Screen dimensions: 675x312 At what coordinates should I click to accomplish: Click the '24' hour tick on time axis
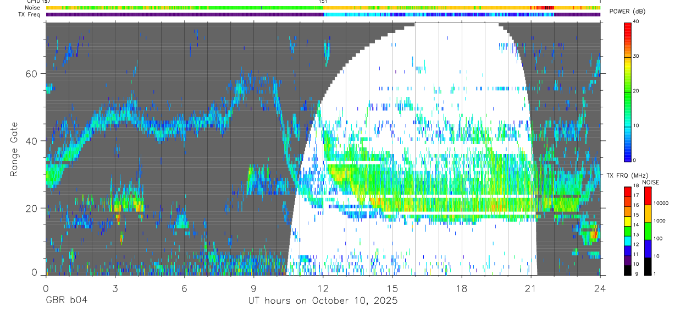coord(600,288)
